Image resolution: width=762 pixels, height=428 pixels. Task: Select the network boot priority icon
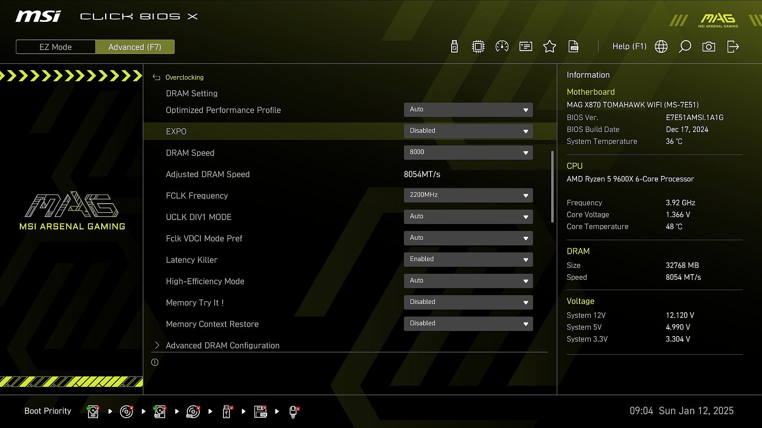point(293,411)
